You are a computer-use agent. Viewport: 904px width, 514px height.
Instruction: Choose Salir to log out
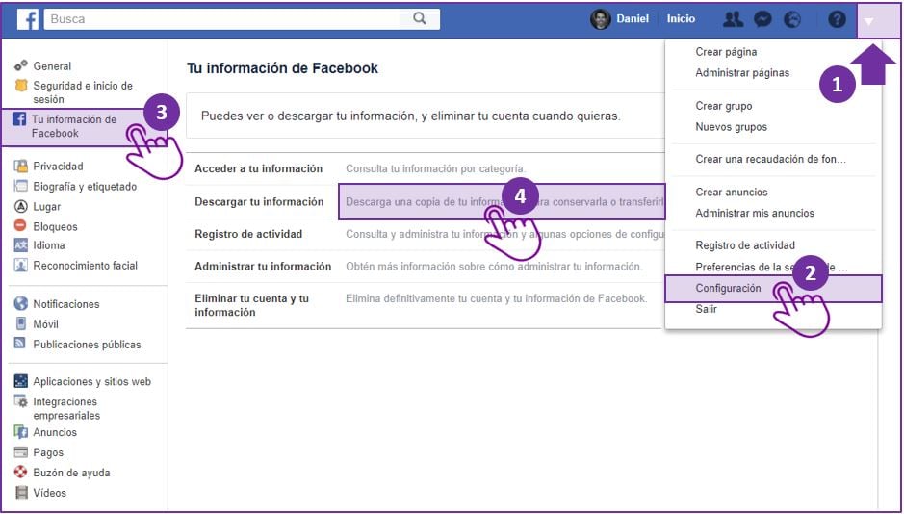706,309
